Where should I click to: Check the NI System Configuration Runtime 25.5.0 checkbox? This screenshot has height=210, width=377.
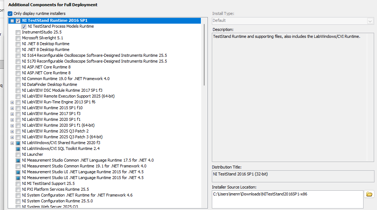click(x=18, y=201)
